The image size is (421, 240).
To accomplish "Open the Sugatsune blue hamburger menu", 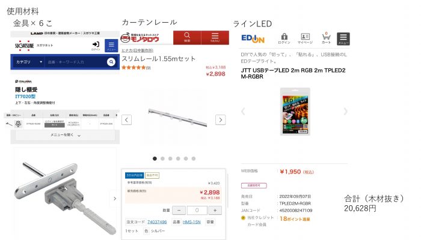I will [x=111, y=46].
